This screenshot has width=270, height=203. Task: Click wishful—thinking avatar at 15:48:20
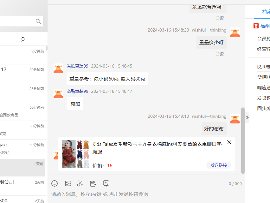pyautogui.click(x=235, y=33)
